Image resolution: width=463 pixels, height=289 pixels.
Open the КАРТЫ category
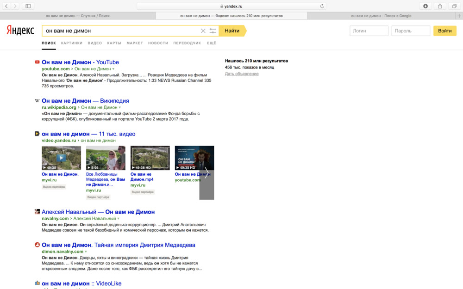114,43
